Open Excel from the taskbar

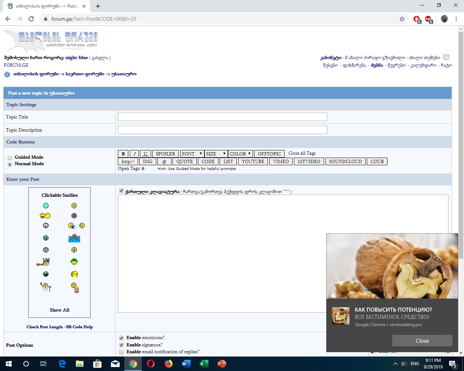coord(204,364)
